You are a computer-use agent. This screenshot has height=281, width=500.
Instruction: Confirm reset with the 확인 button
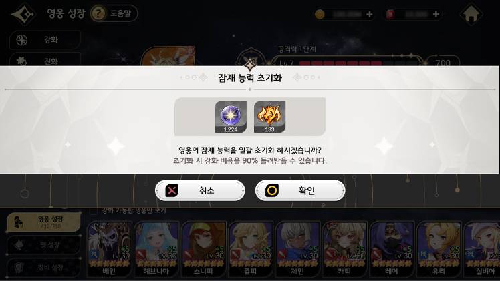point(300,190)
